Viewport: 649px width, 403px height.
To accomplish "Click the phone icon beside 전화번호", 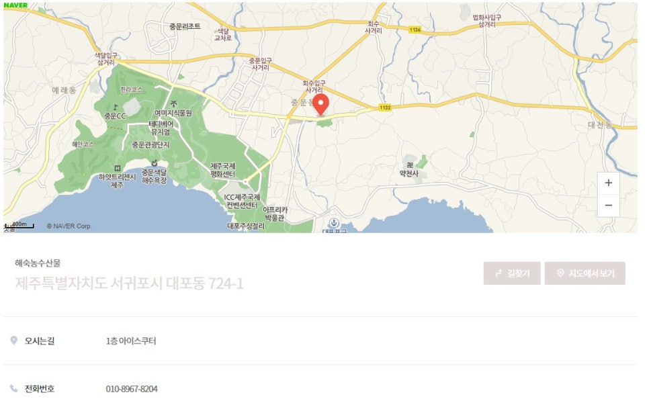I will coord(14,388).
